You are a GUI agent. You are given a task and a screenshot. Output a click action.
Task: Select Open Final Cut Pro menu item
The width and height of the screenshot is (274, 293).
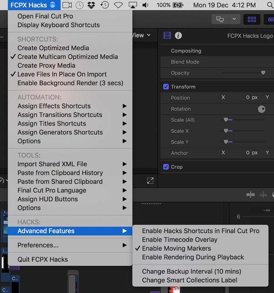coord(45,16)
